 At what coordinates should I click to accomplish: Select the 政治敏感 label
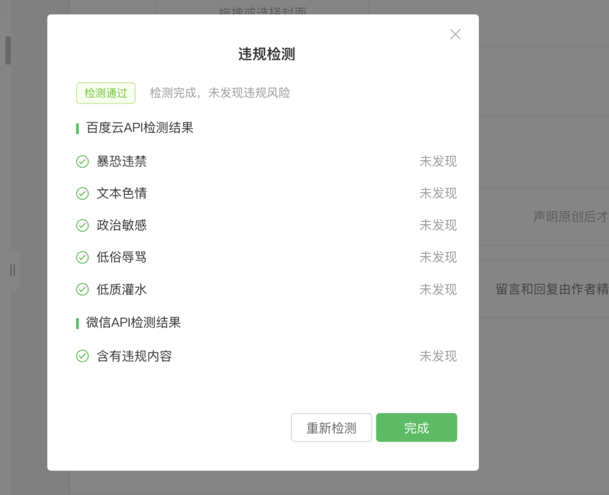(121, 225)
